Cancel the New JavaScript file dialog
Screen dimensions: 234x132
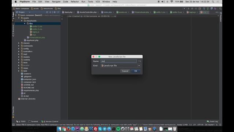(125, 71)
